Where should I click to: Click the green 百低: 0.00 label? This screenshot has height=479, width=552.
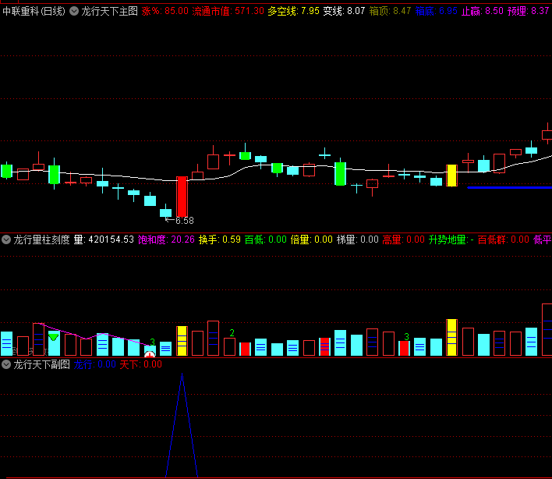(266, 239)
